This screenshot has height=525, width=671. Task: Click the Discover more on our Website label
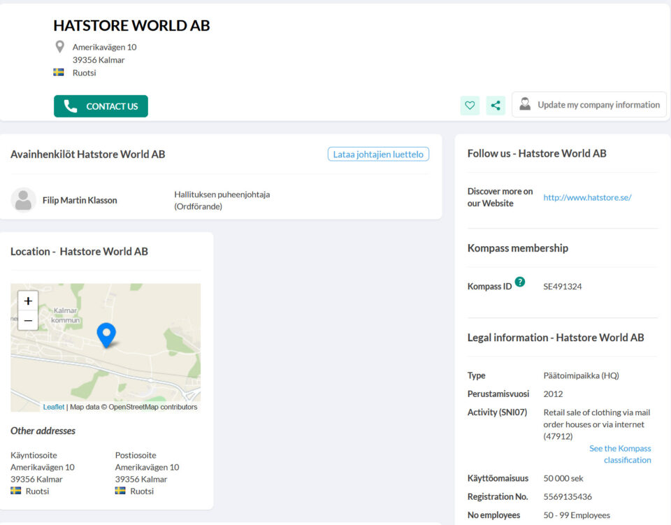[500, 197]
